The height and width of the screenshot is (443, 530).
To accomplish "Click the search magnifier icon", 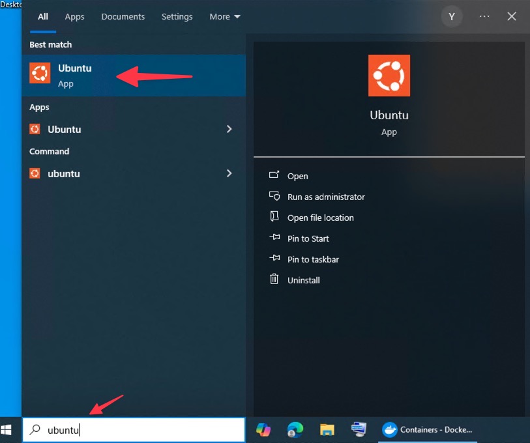I will [35, 429].
